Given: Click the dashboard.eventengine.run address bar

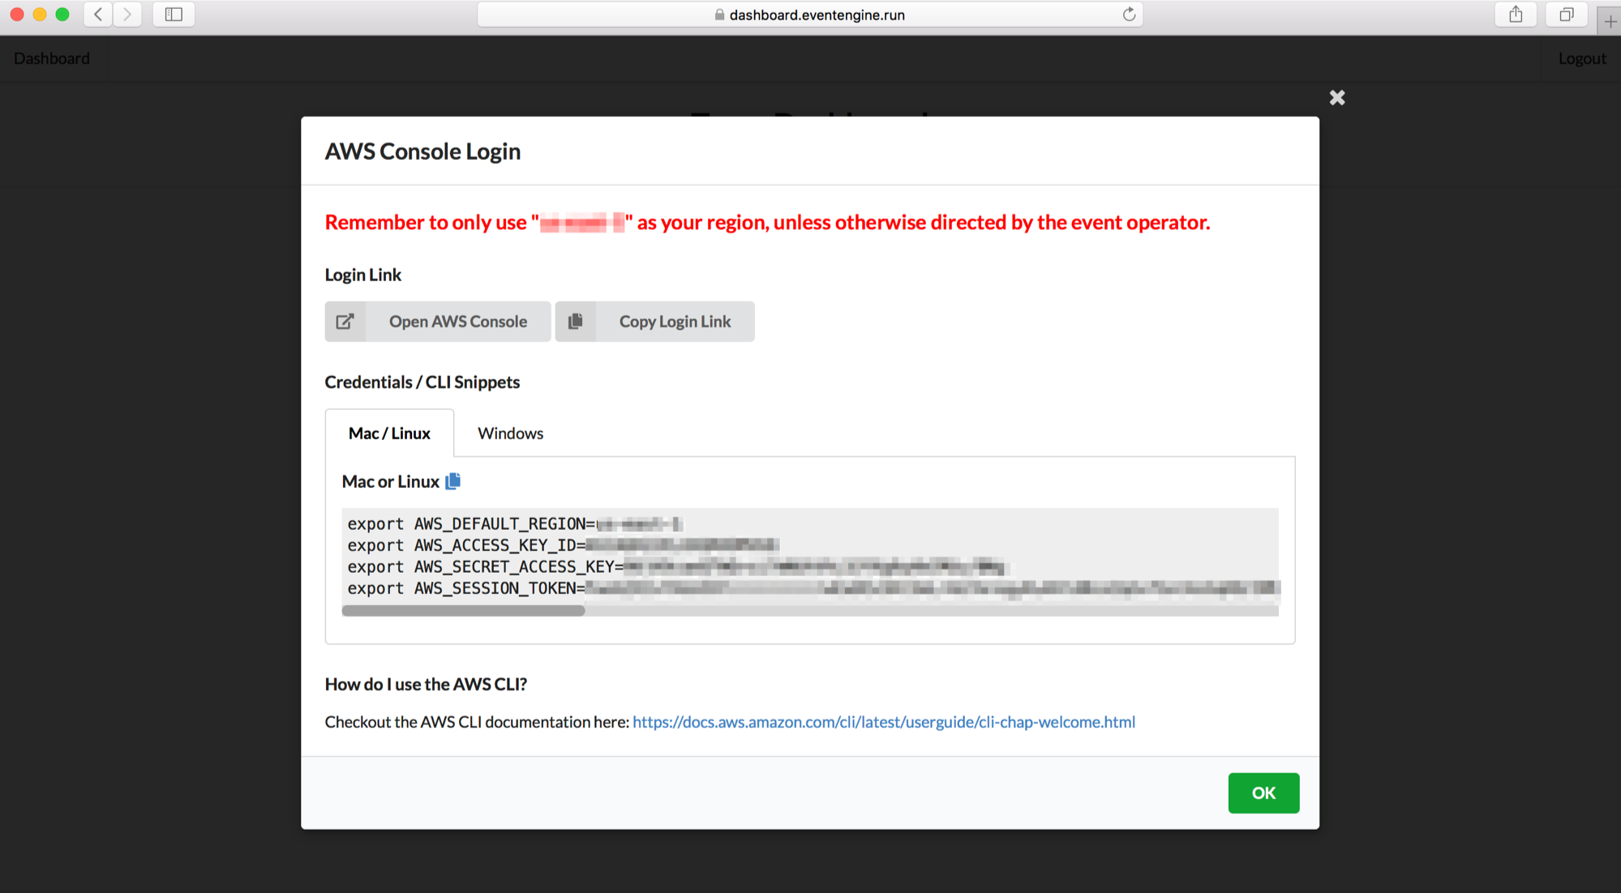Looking at the screenshot, I should 809,14.
